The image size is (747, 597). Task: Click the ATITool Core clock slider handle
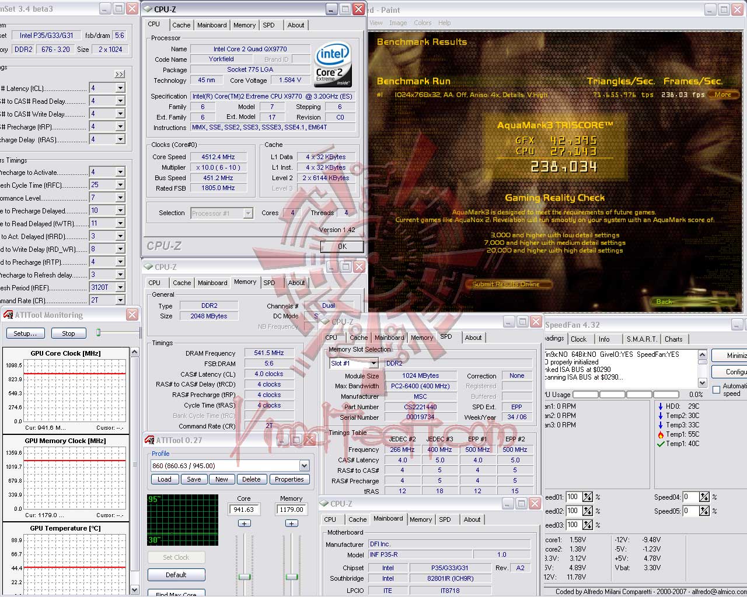click(x=245, y=577)
